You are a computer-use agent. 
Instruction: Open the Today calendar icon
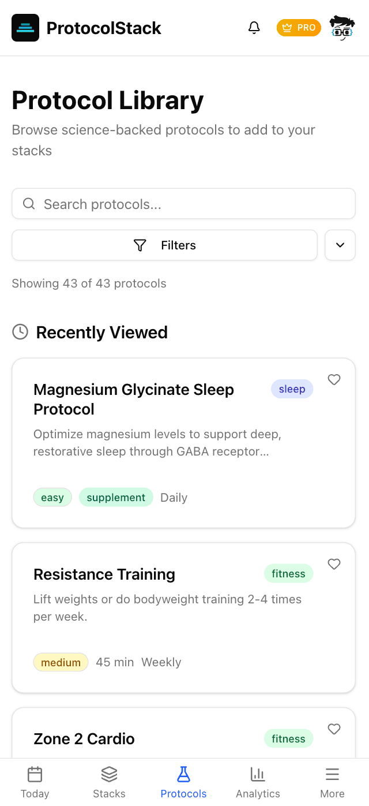(35, 774)
